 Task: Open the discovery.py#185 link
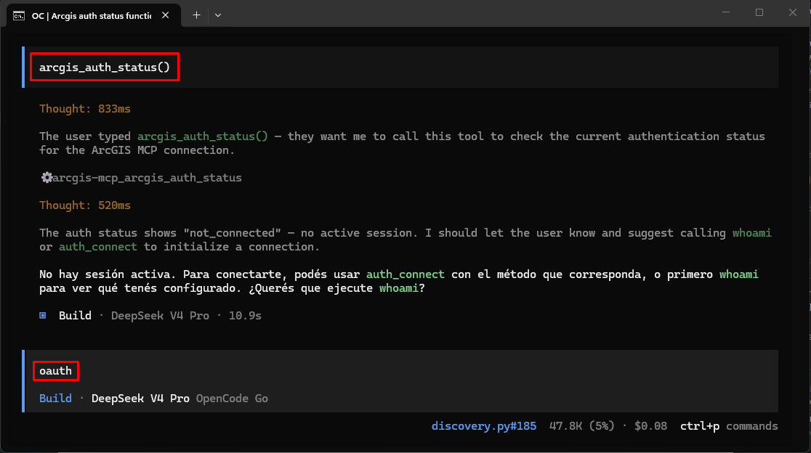[x=483, y=426]
